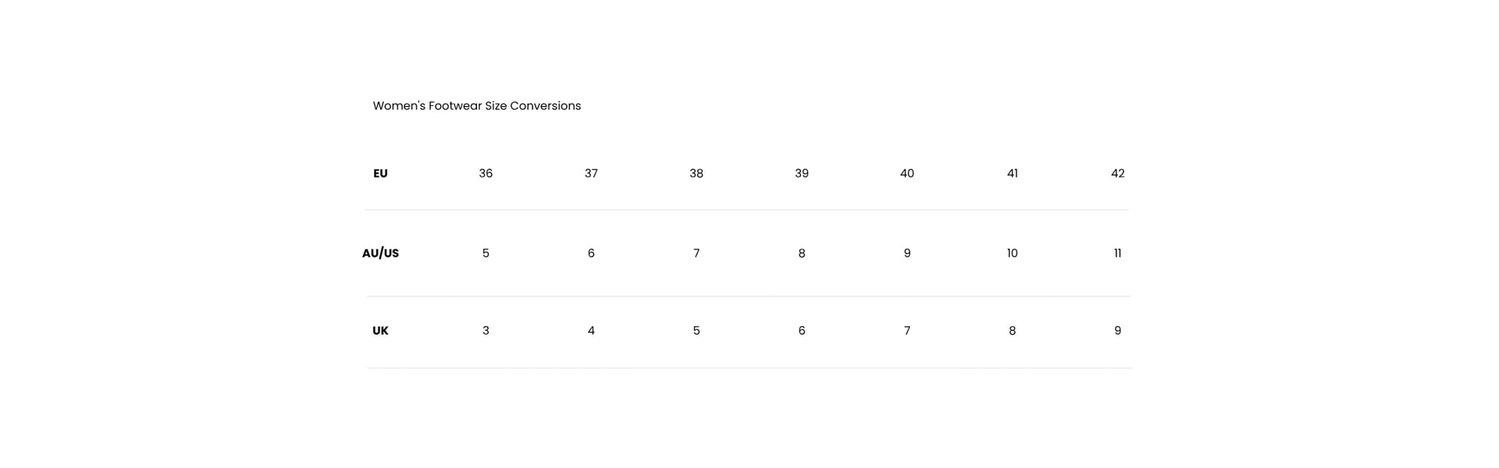Select EU size 37 in the table
1499x468 pixels.
[591, 174]
